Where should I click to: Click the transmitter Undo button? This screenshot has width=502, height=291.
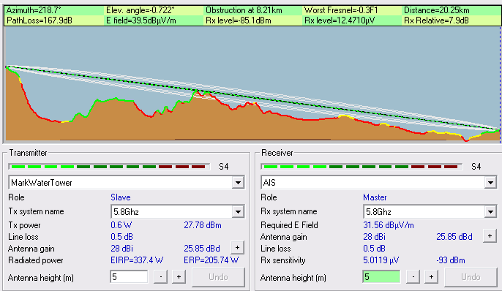tap(218, 277)
